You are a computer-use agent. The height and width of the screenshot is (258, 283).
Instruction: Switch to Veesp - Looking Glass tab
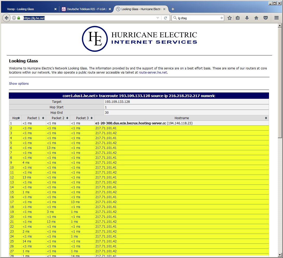click(x=30, y=9)
